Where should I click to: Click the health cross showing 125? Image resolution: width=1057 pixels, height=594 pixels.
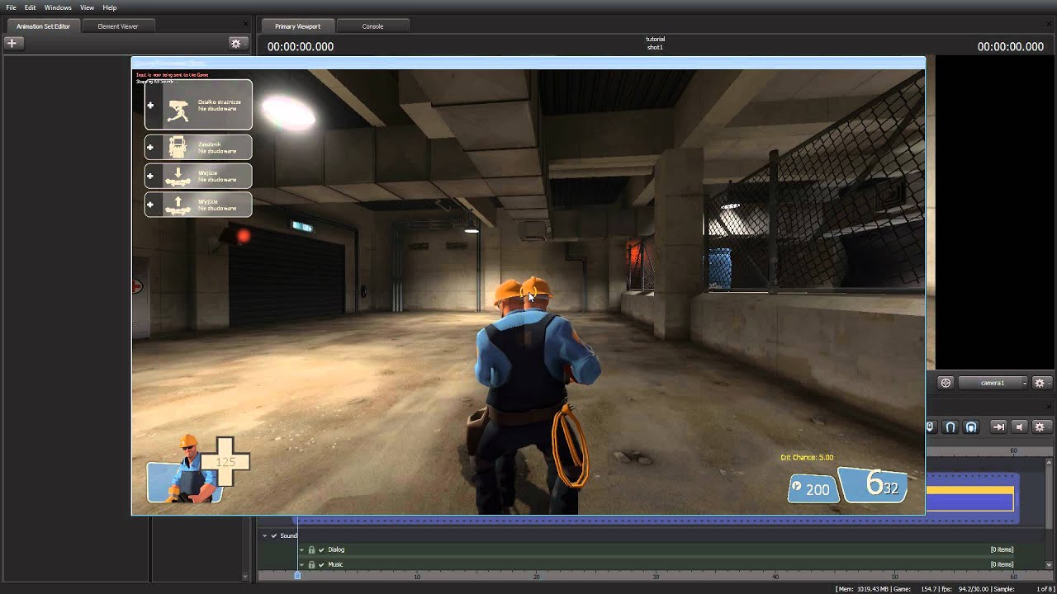click(225, 462)
